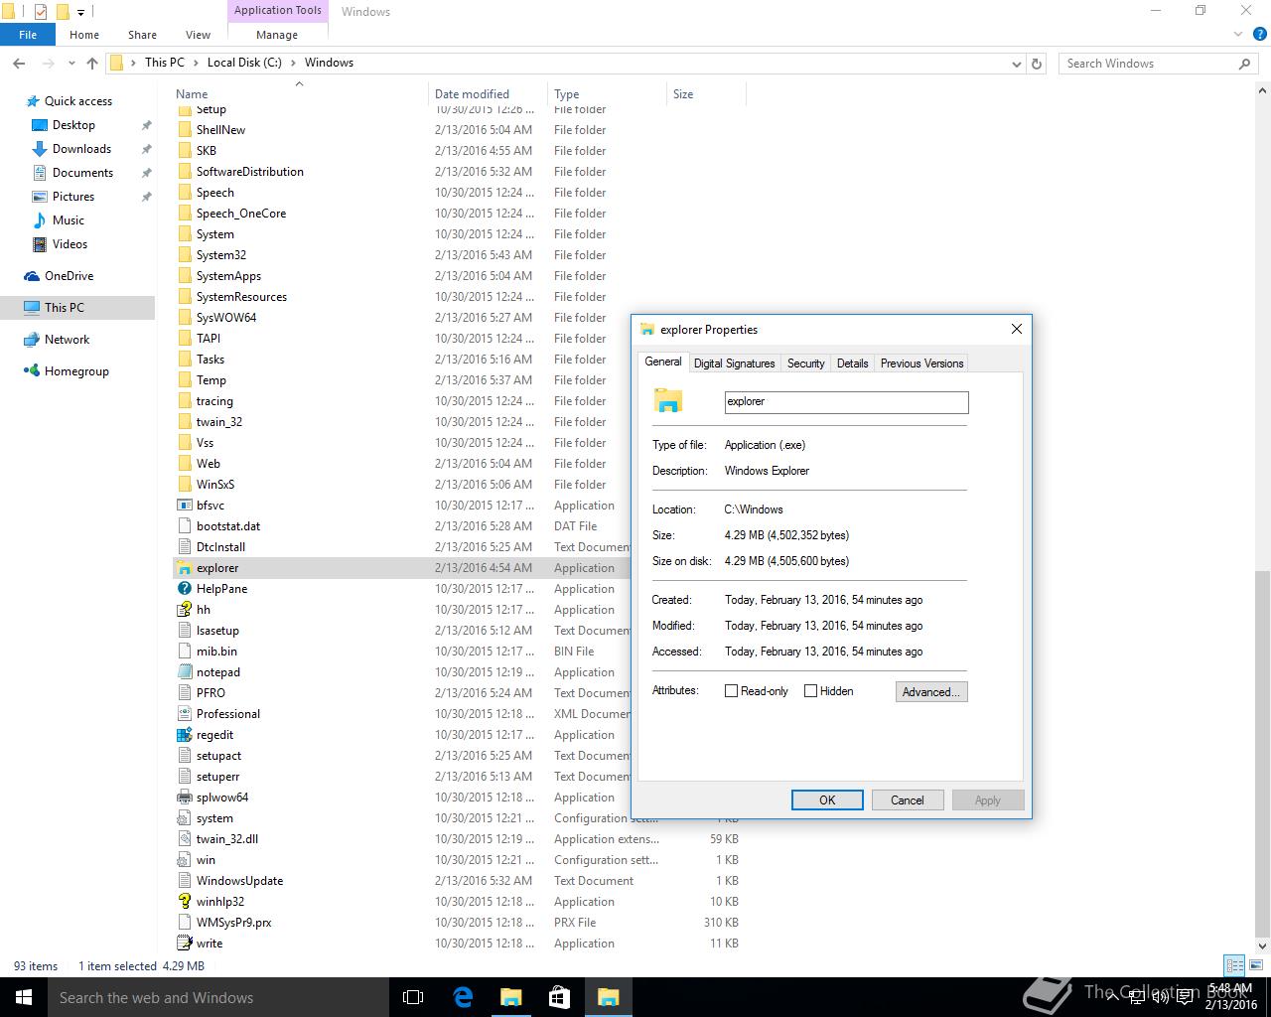Open the Store from taskbar

559,997
